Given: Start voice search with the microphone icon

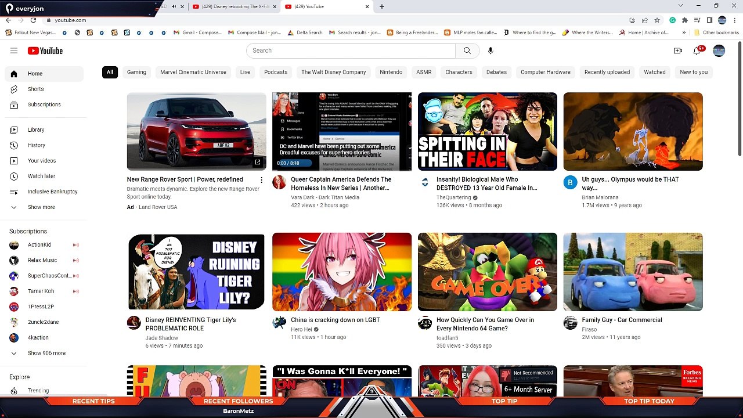Looking at the screenshot, I should click(490, 51).
